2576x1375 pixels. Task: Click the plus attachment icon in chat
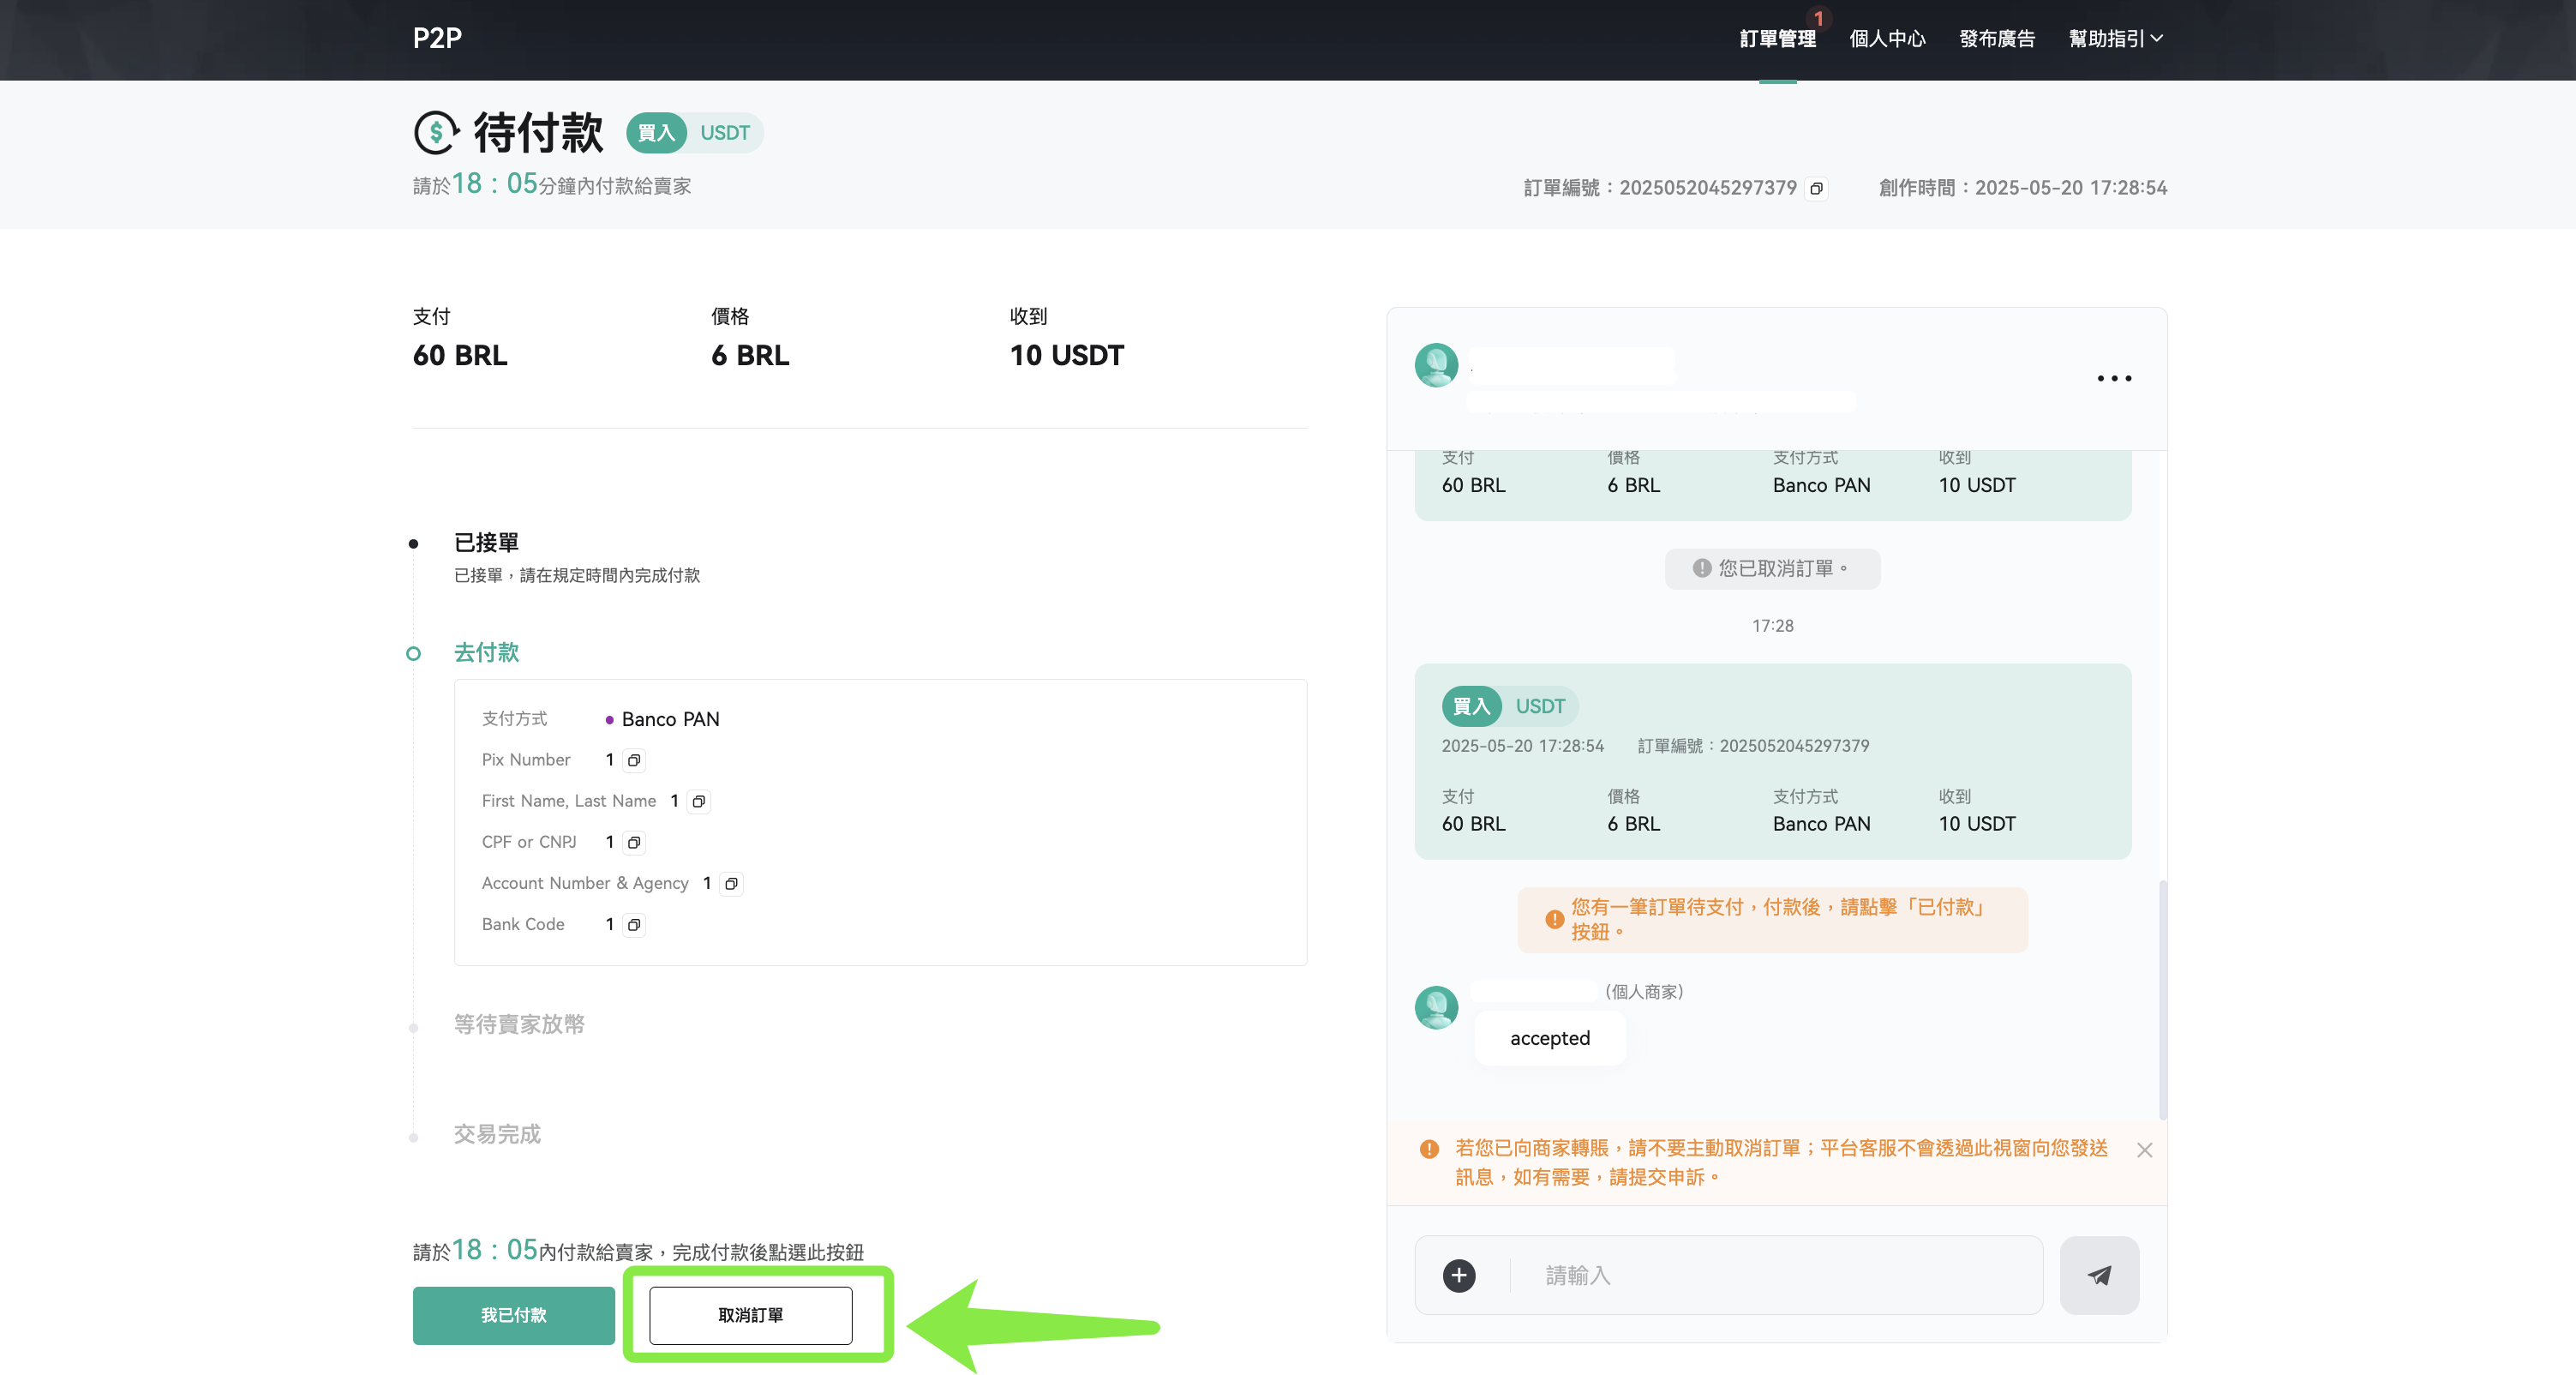[x=1459, y=1275]
